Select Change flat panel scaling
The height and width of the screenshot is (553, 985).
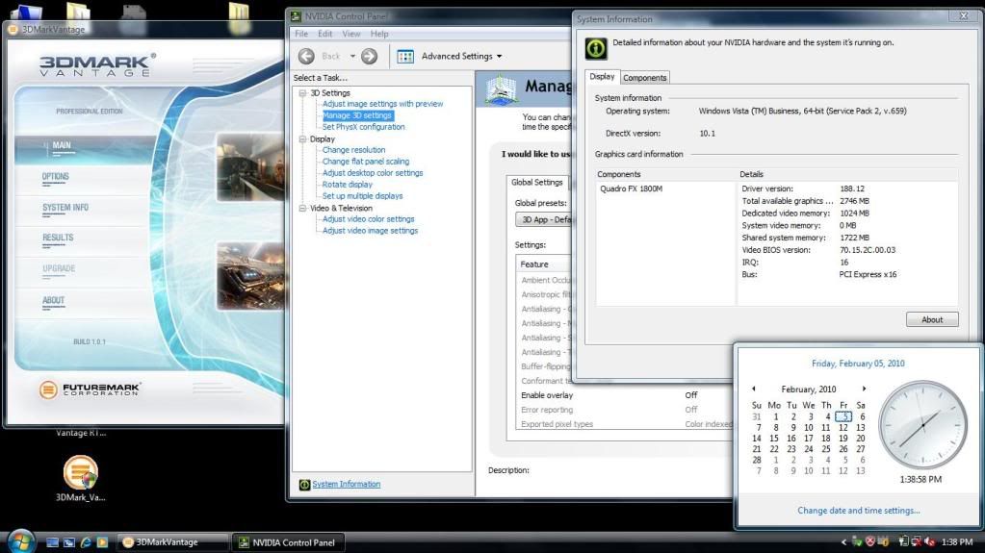[366, 162]
